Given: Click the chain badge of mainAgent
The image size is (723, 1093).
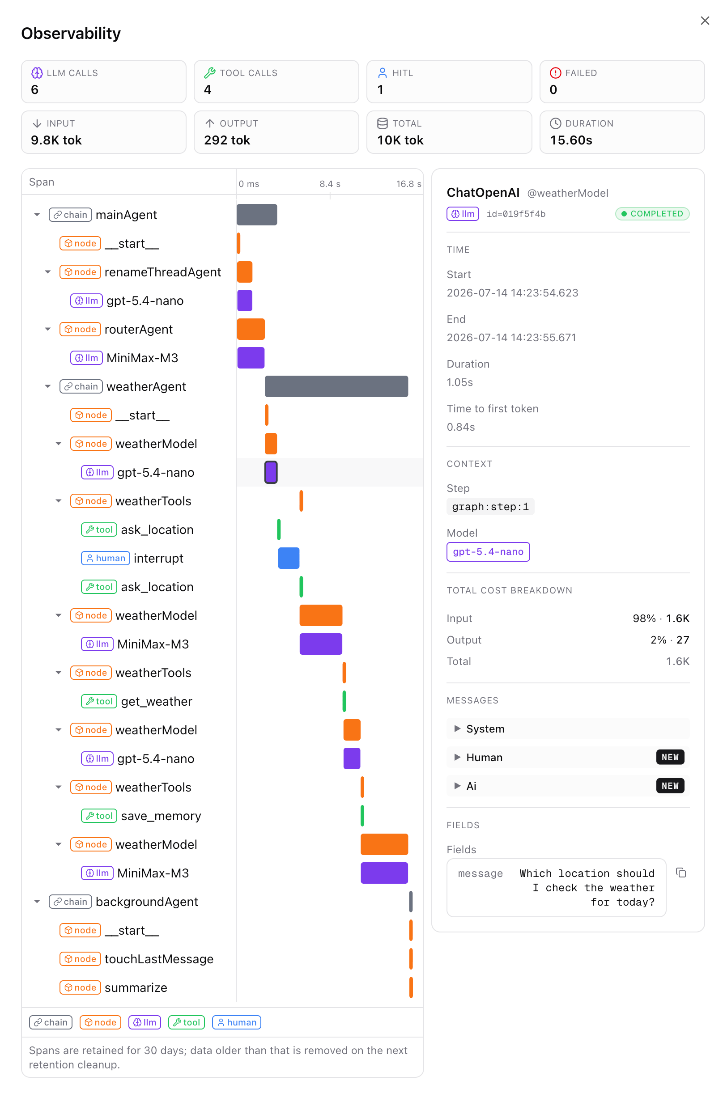Looking at the screenshot, I should [x=70, y=215].
